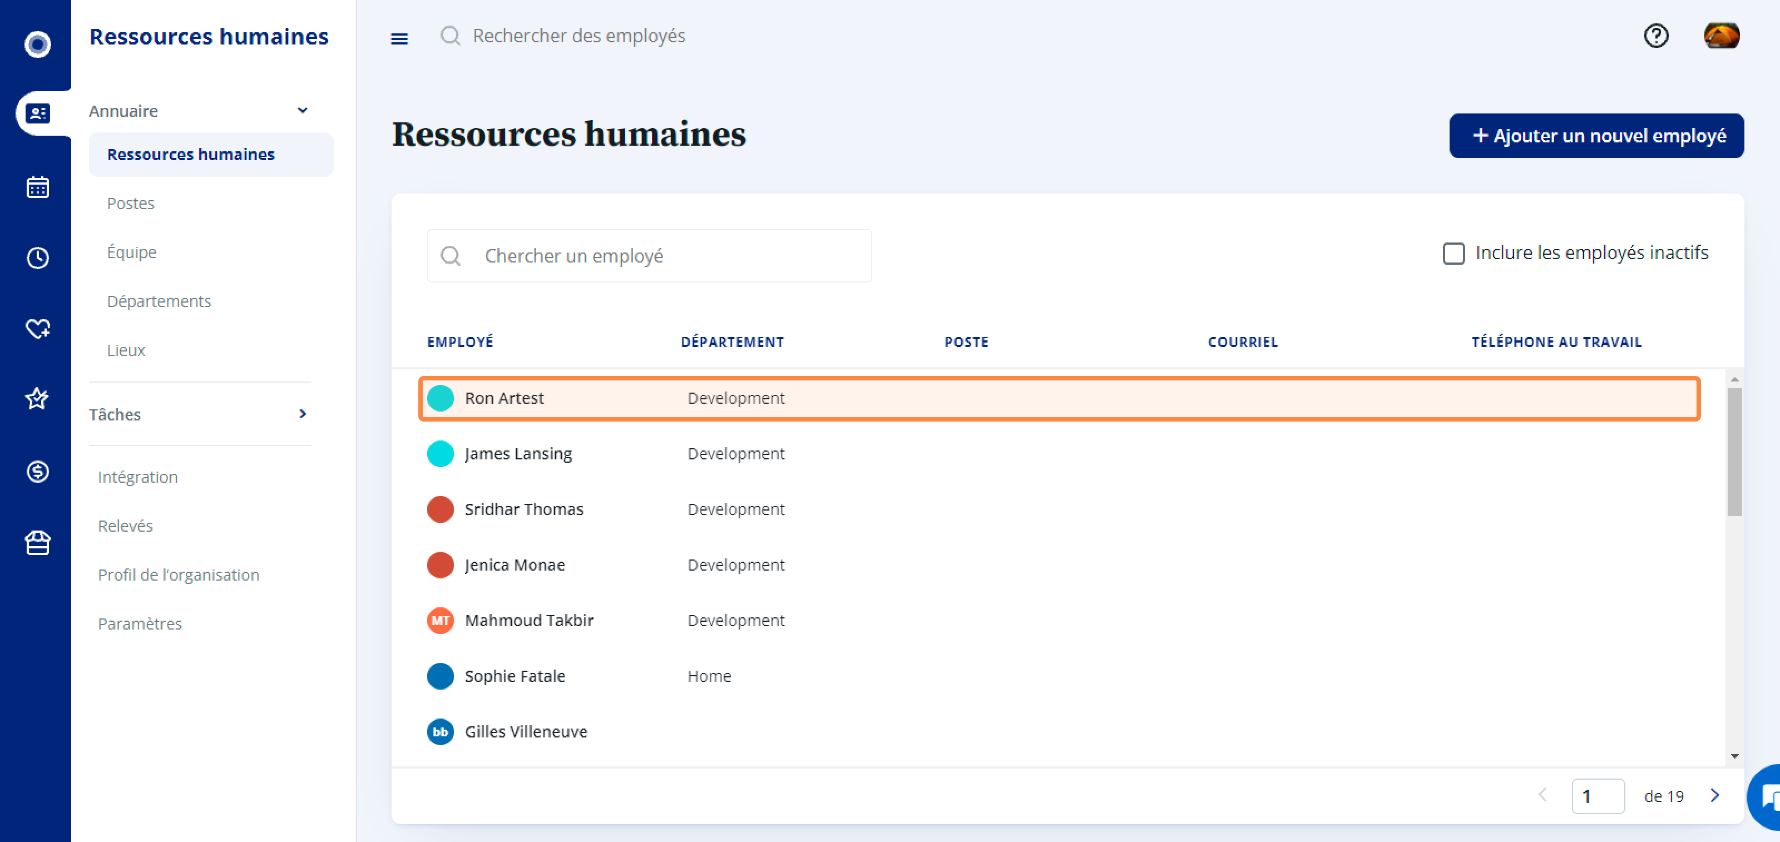Click the employee list scrollbar thumb
The image size is (1780, 842).
1734,452
